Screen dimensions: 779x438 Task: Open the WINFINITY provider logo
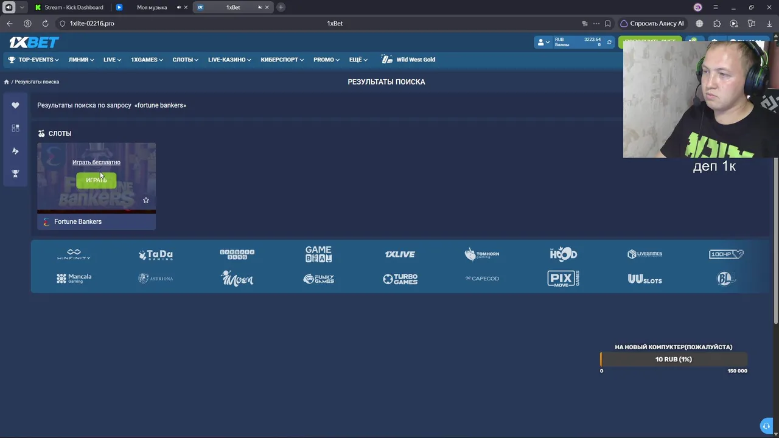pos(74,254)
